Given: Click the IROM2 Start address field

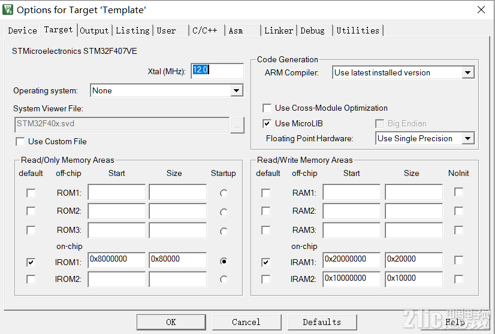Looking at the screenshot, I should click(116, 280).
